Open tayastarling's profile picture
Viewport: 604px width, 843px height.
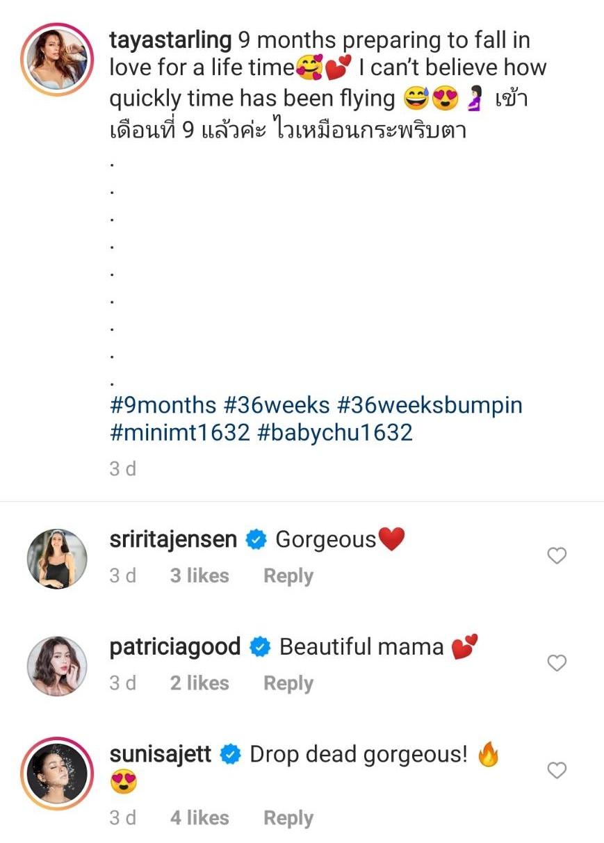tap(57, 63)
